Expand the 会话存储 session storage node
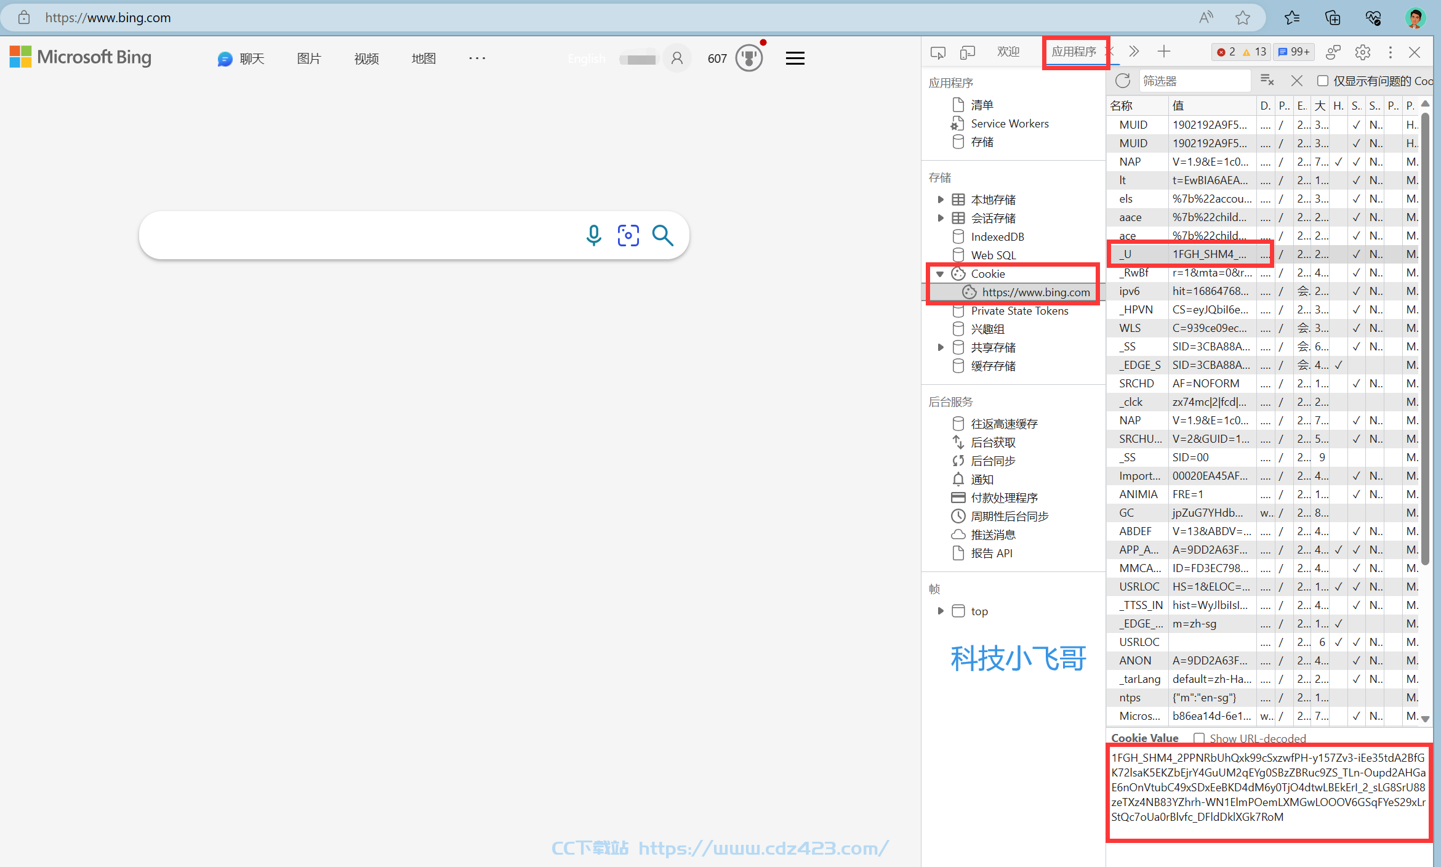 pos(940,218)
